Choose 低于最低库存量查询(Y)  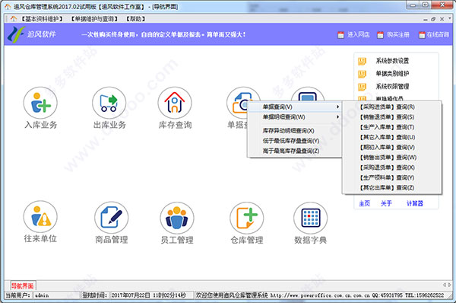(294, 141)
